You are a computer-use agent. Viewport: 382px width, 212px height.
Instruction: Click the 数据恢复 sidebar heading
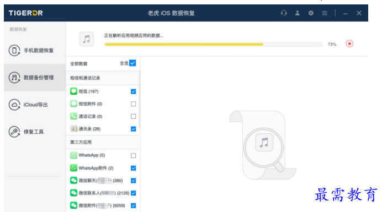[18, 29]
